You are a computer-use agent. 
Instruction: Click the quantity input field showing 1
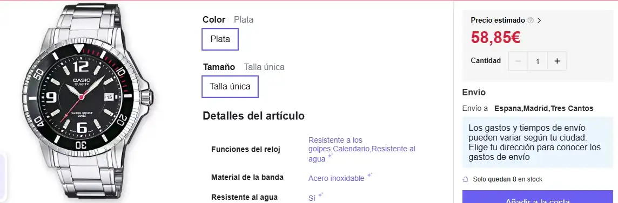(x=537, y=61)
